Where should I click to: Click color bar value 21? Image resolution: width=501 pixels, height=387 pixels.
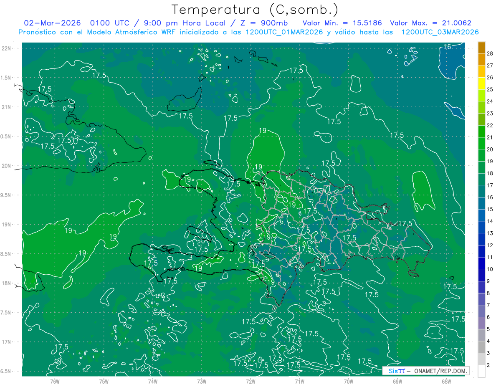[x=490, y=137]
